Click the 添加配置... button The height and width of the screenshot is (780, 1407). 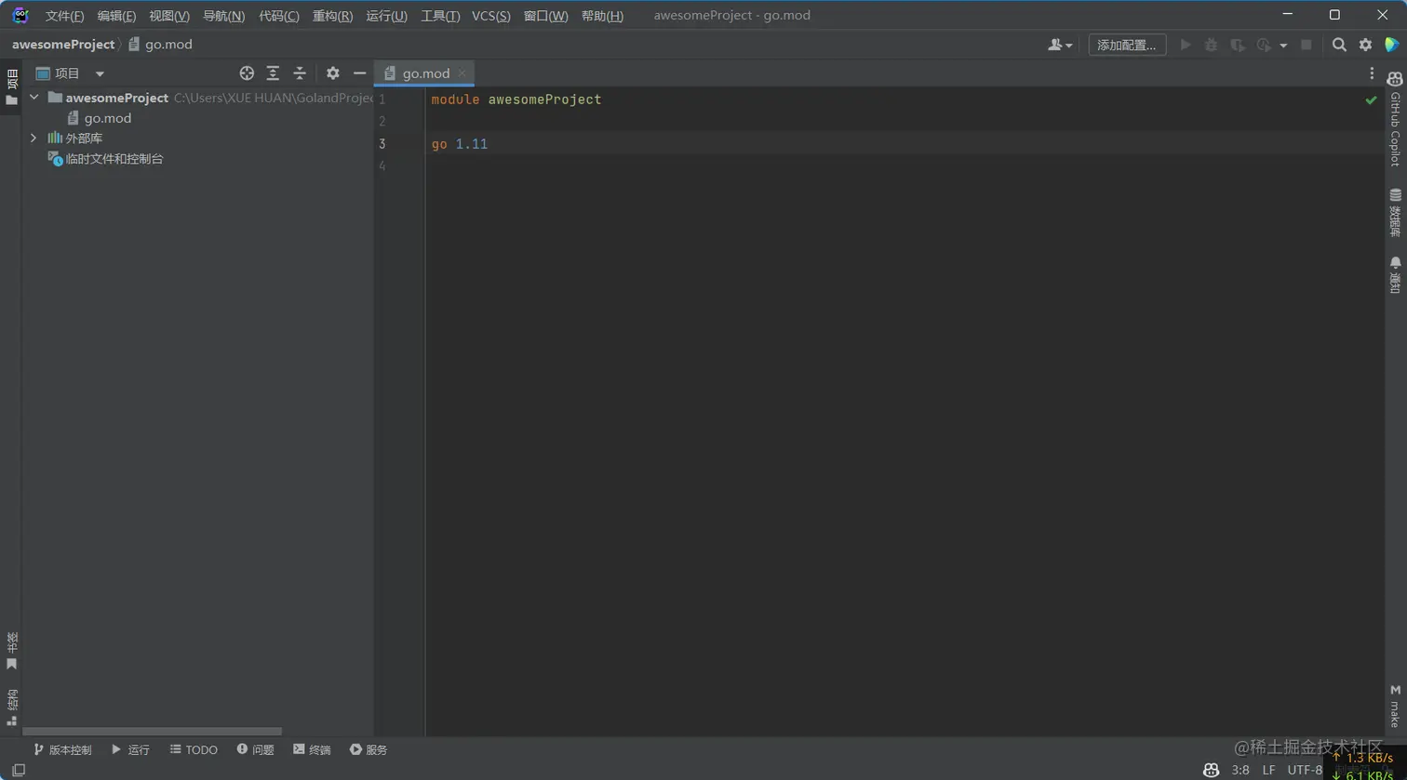click(1127, 45)
